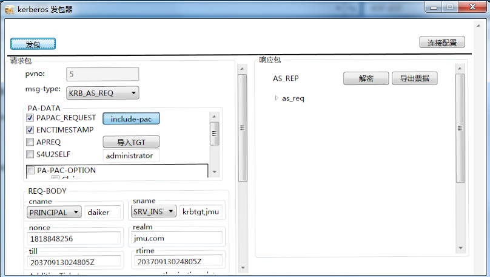Click the response panel scrollbar down arrow

(x=460, y=248)
